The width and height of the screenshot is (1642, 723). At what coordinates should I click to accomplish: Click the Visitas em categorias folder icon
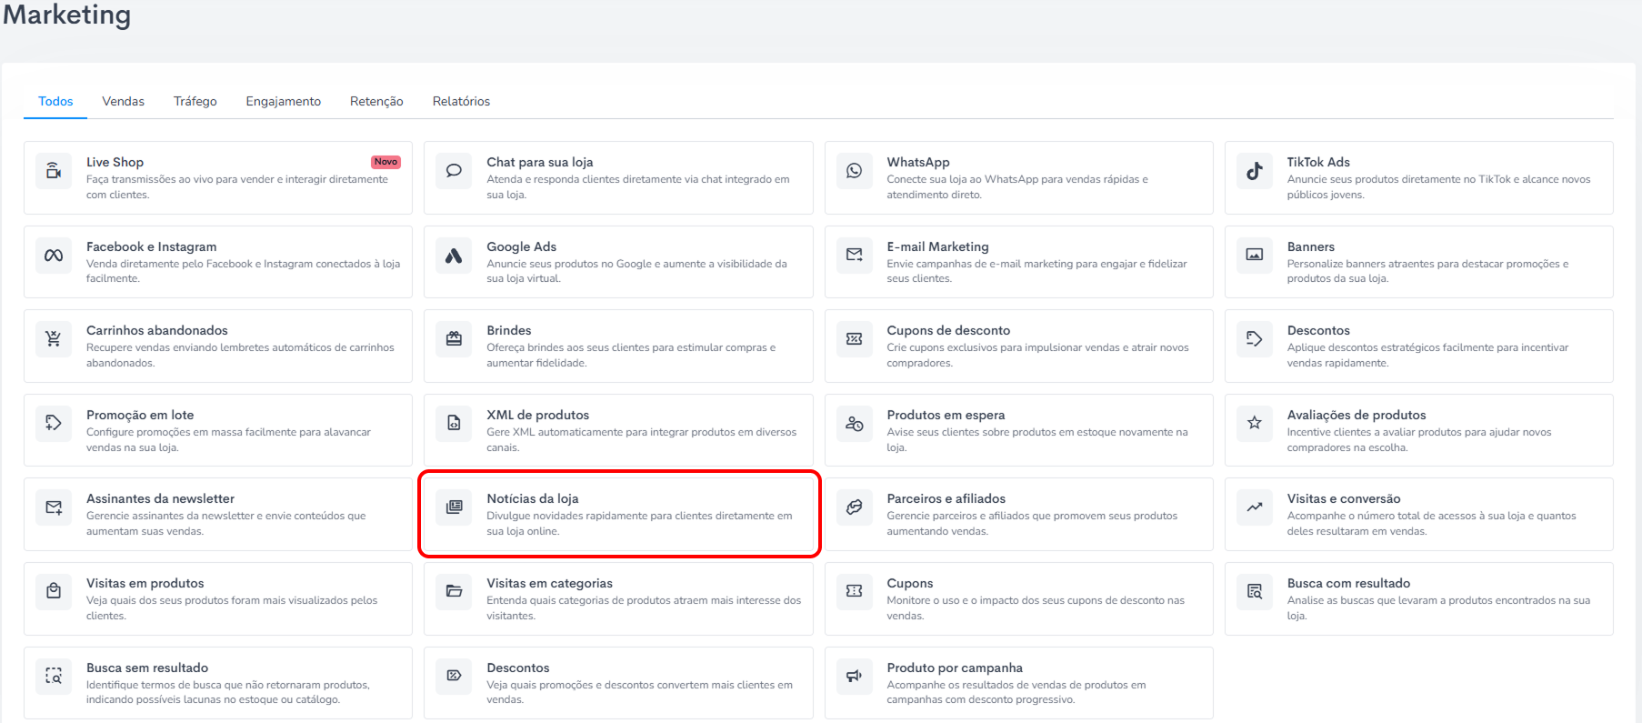coord(454,591)
